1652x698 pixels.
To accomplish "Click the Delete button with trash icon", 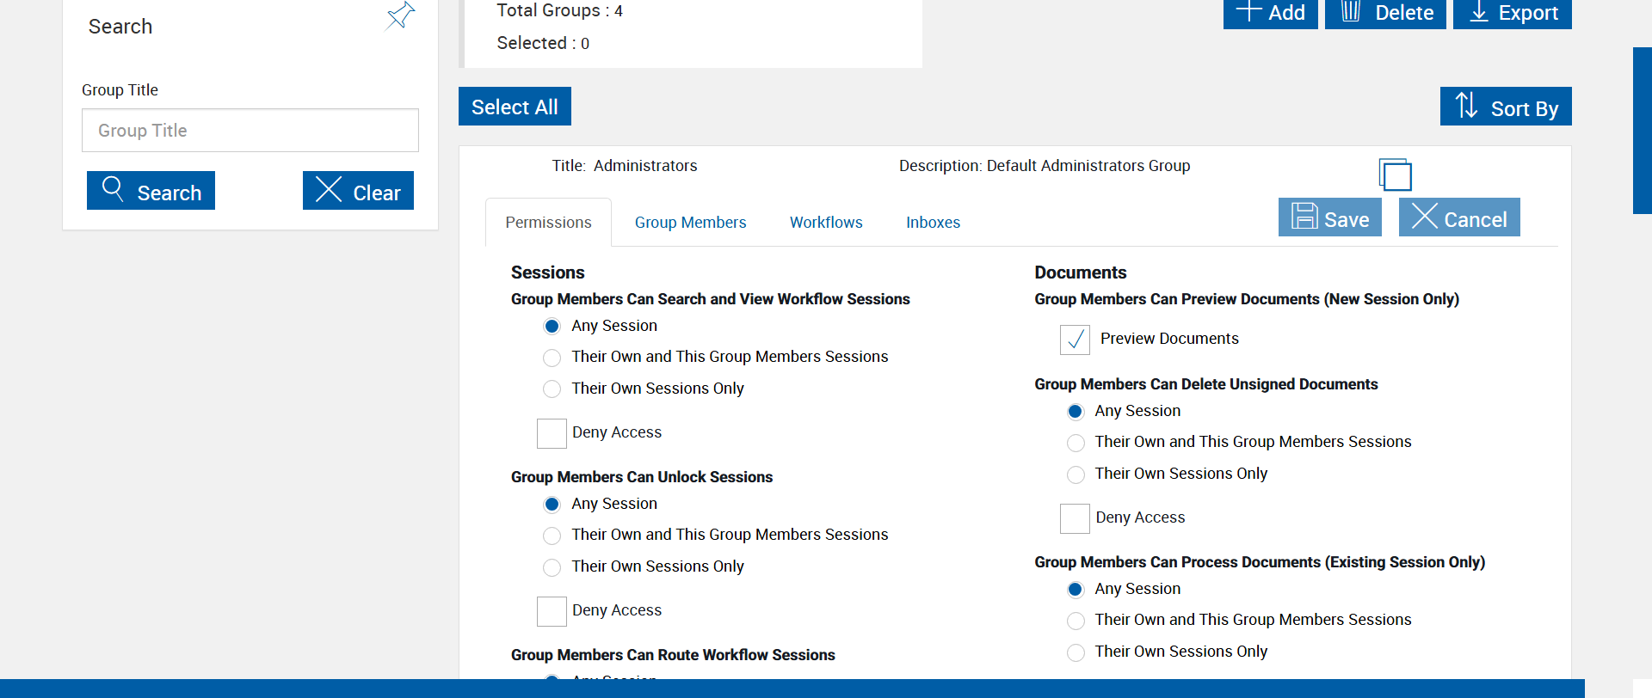I will (1385, 13).
